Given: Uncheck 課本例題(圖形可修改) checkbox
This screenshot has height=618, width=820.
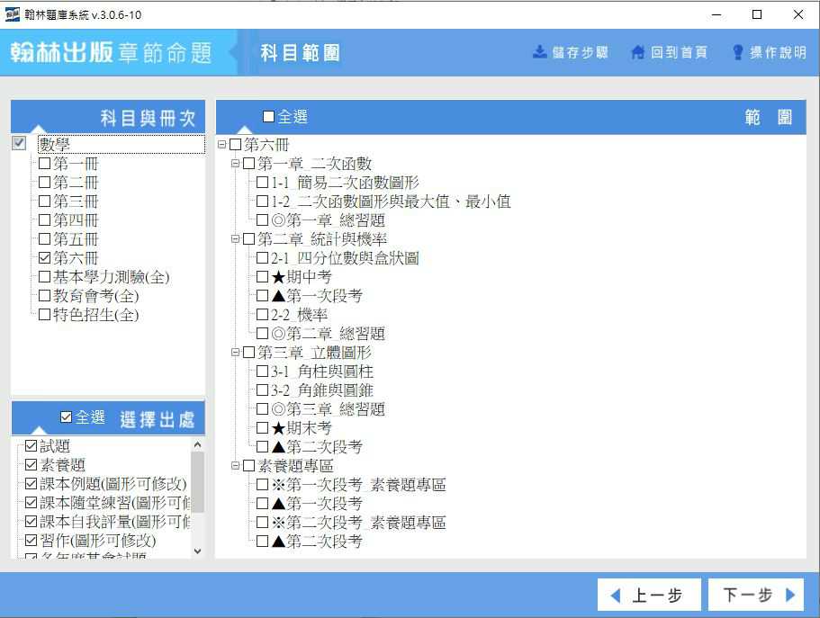Looking at the screenshot, I should 32,484.
